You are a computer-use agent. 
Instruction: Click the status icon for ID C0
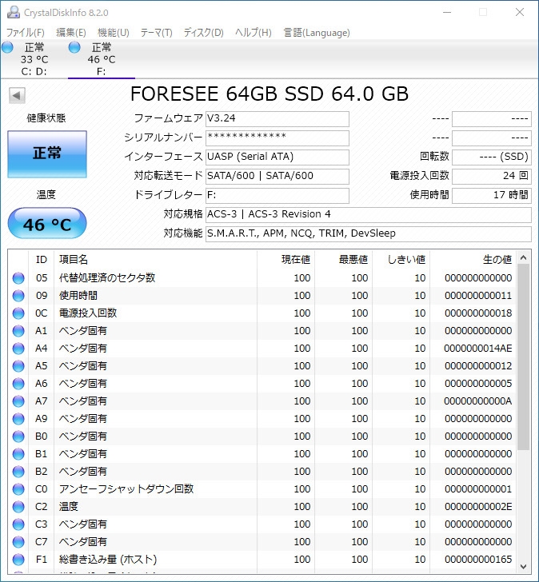coord(18,489)
